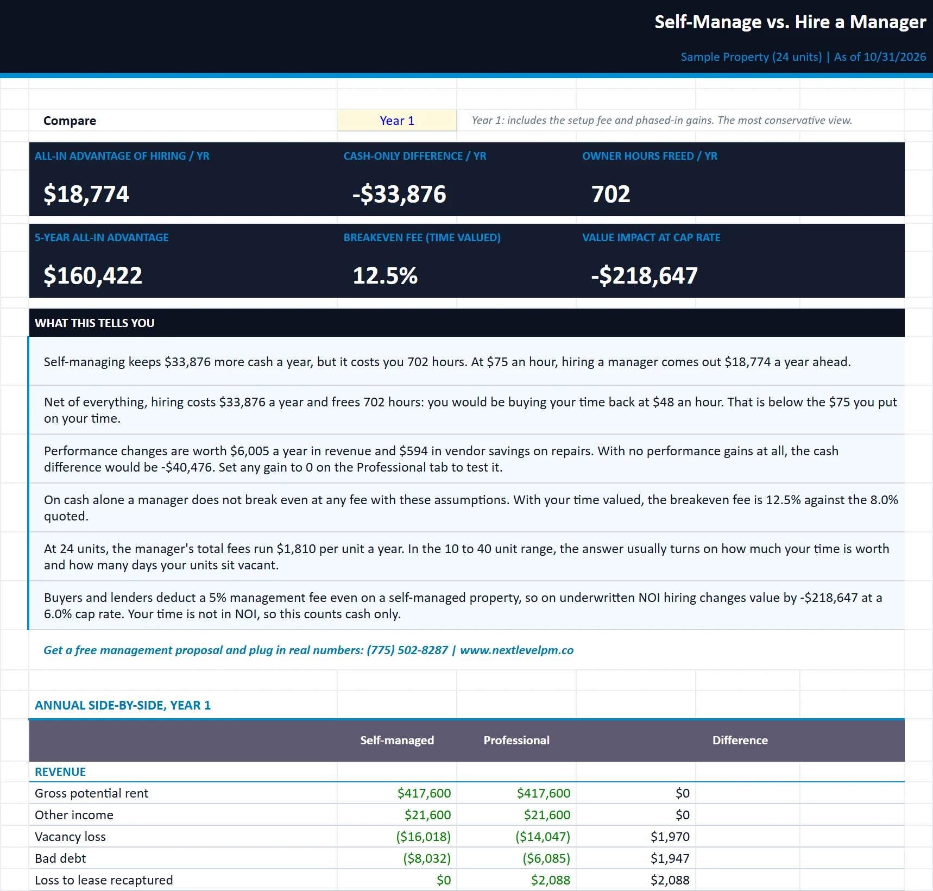Select Self-managed bad debt ($8,032)

coord(427,858)
